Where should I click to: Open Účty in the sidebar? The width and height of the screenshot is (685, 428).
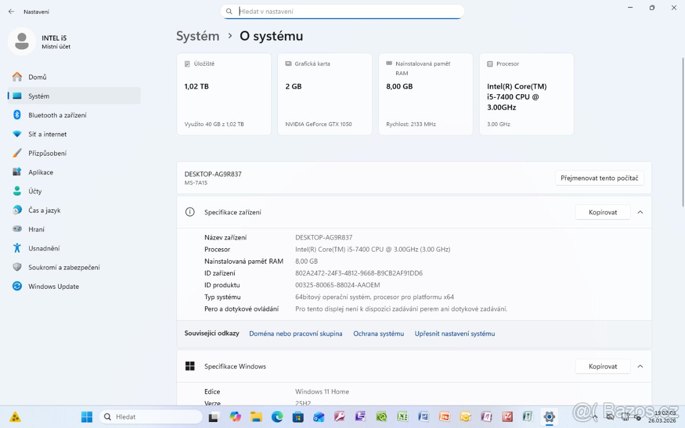35,191
